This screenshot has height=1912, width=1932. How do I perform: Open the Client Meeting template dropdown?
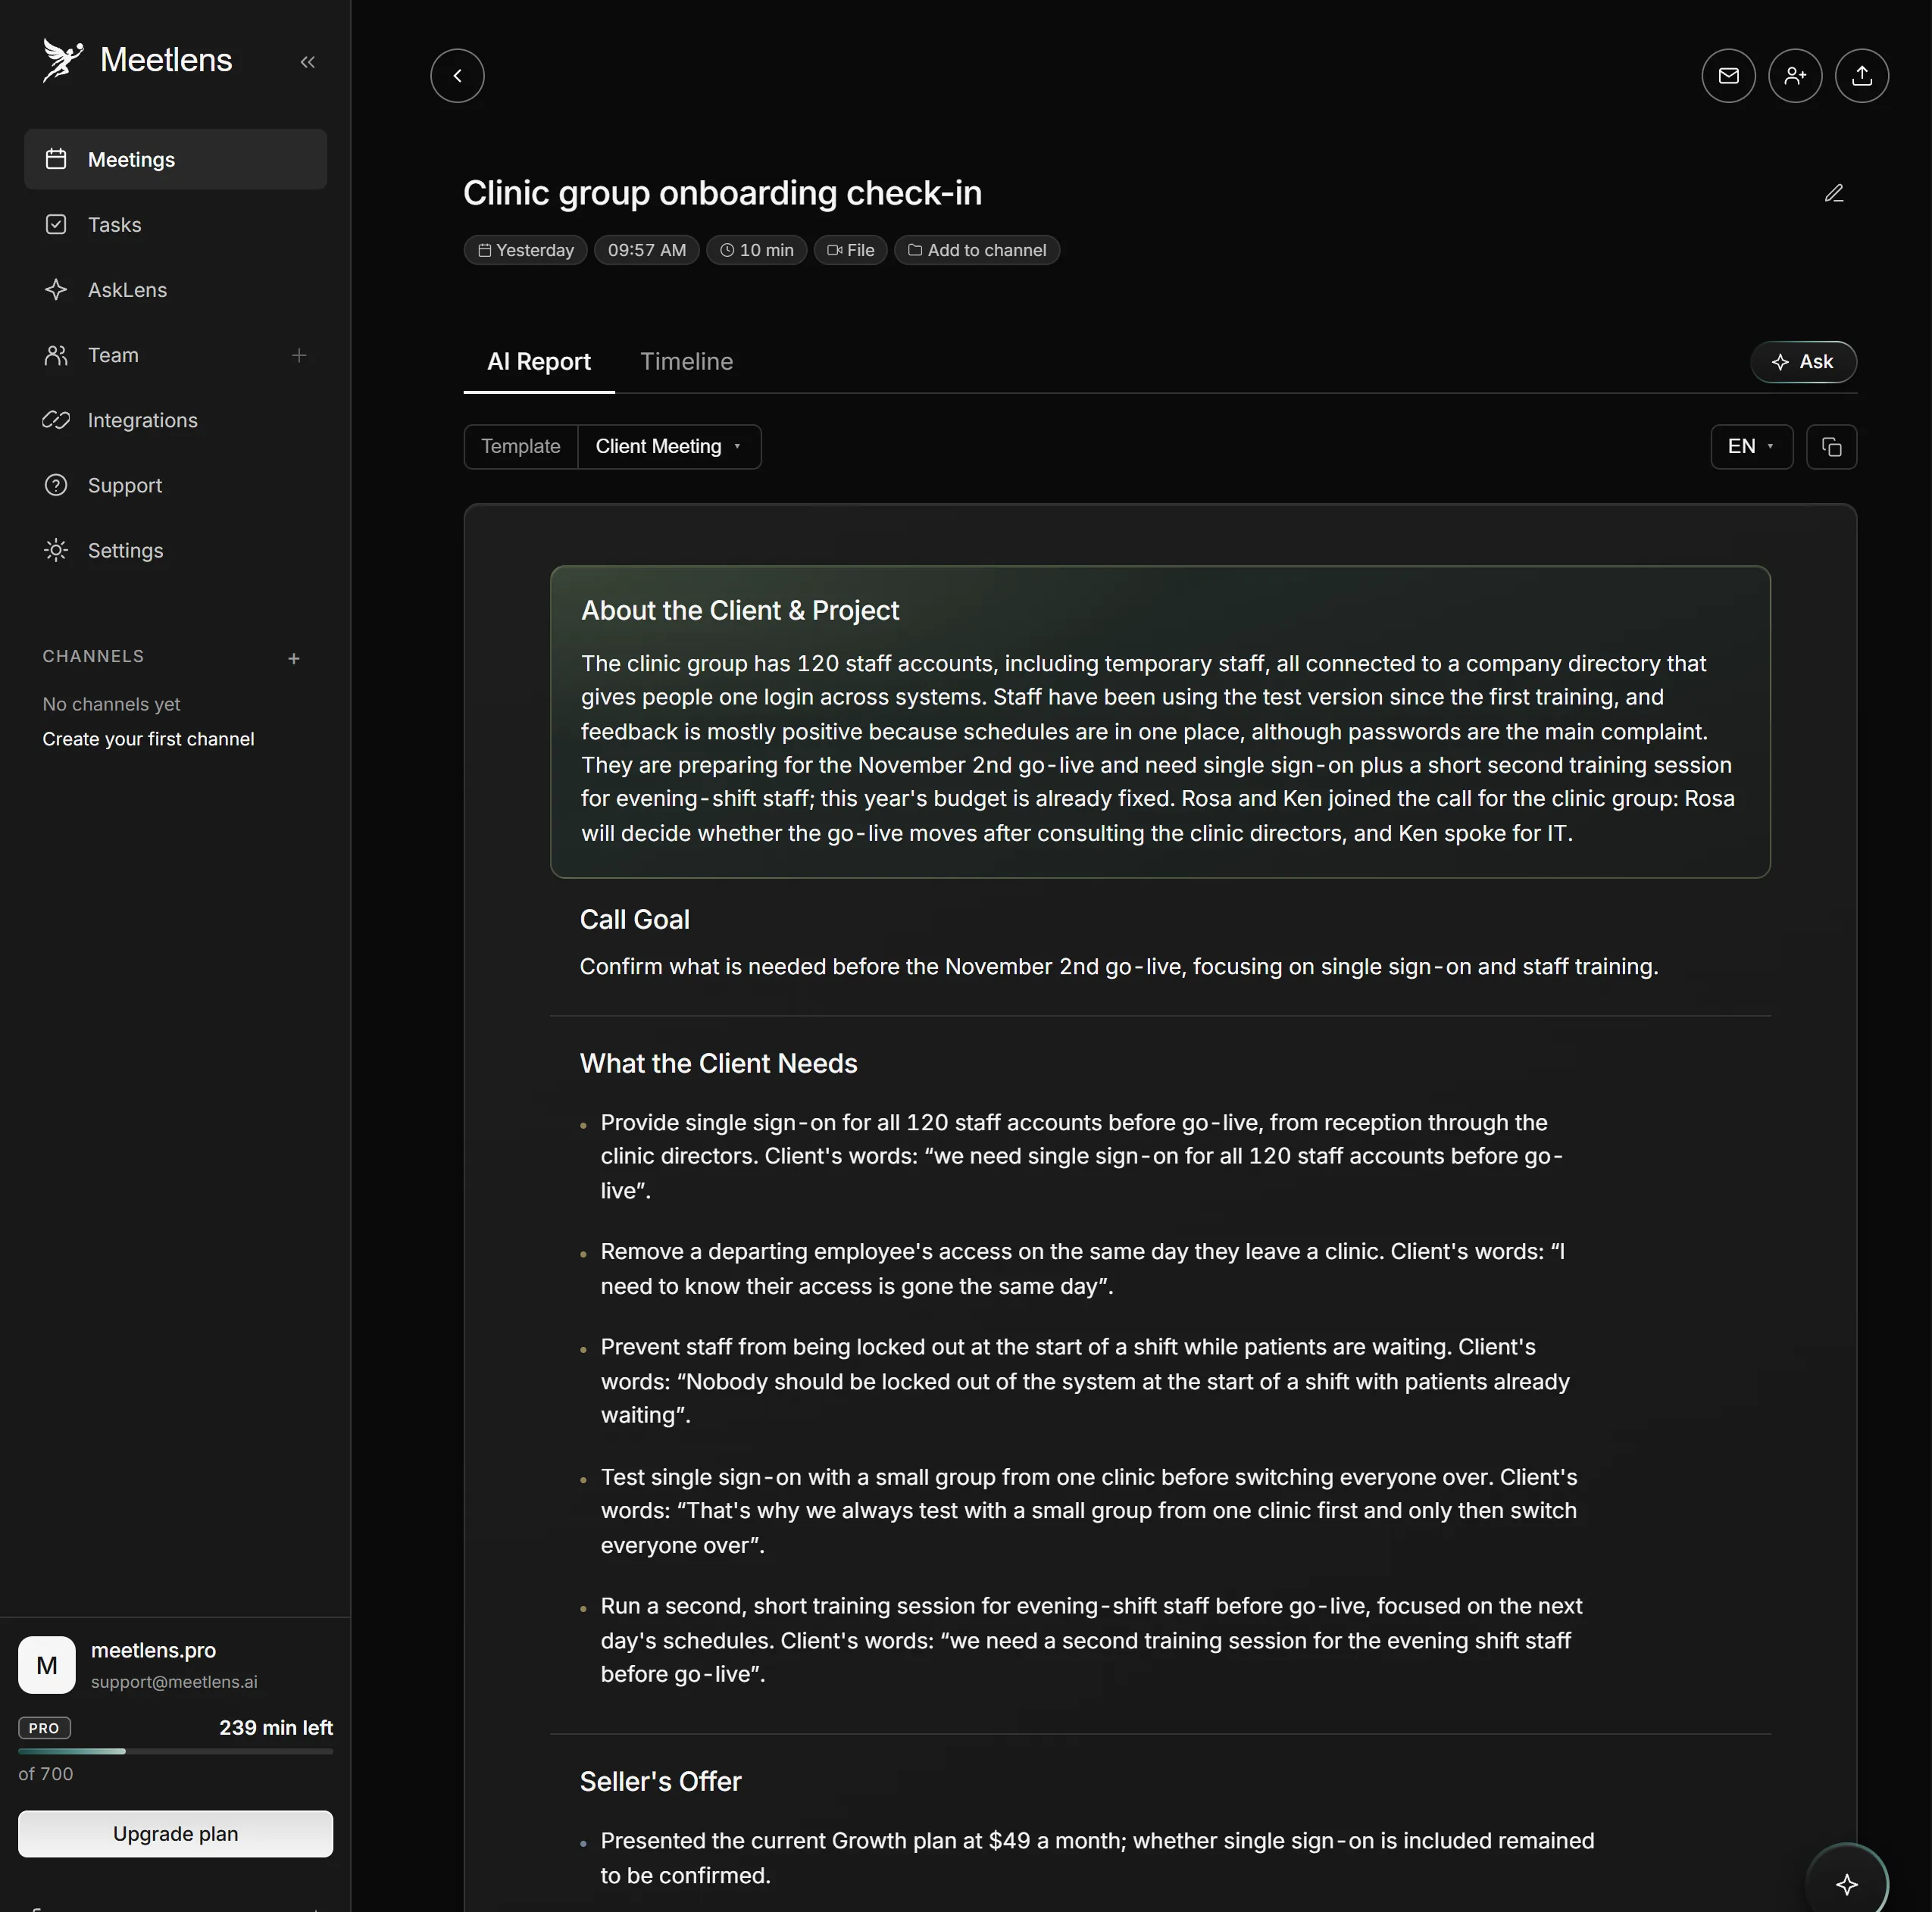[x=669, y=447]
